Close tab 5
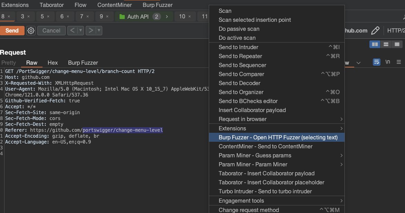 pyautogui.click(x=48, y=17)
